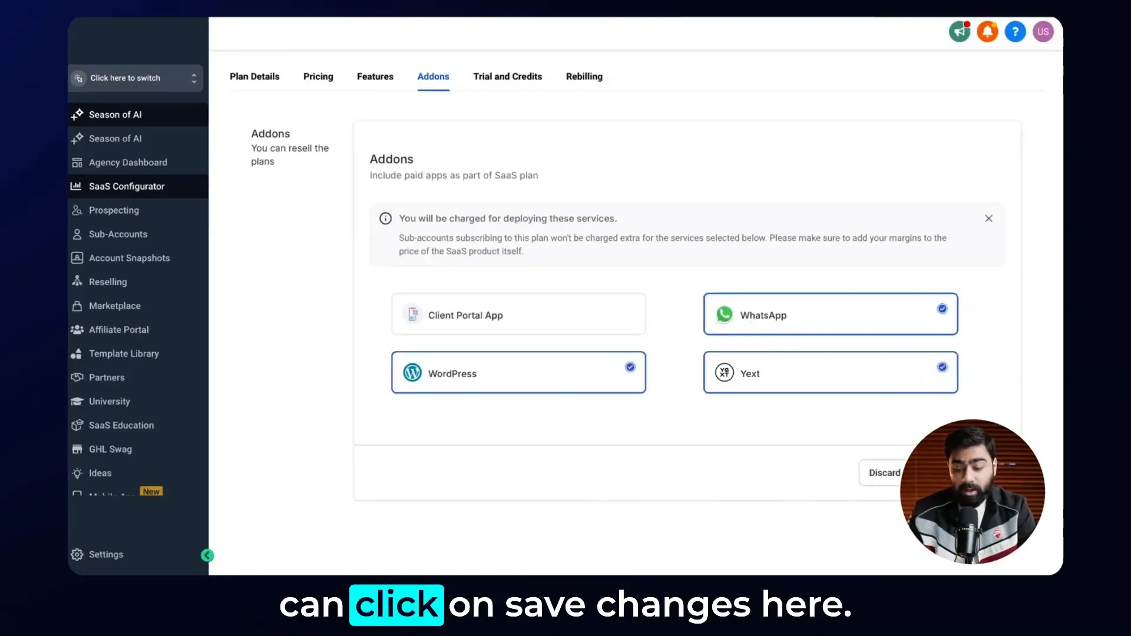The height and width of the screenshot is (636, 1131).
Task: Click the SaaS Configurator chart icon
Action: (76, 186)
